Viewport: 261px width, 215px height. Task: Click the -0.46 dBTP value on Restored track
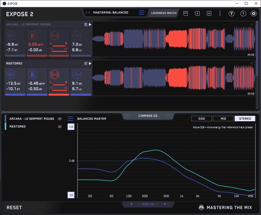[x=36, y=83]
